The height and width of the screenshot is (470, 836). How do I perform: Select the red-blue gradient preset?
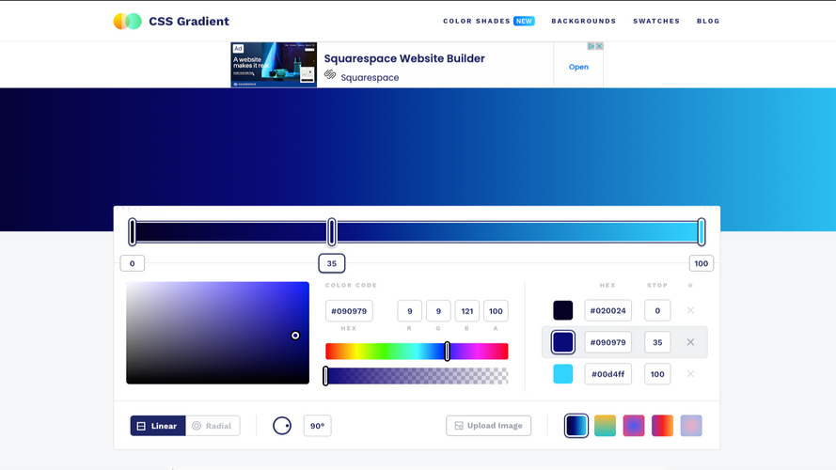click(x=663, y=426)
